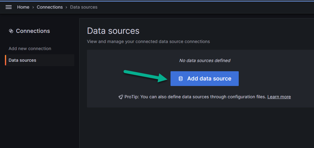Click the chevron between Home and Connections
The image size is (314, 148).
33,7
